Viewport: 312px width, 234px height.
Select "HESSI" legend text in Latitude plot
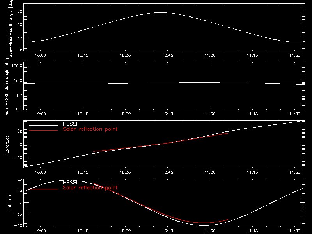coord(70,182)
